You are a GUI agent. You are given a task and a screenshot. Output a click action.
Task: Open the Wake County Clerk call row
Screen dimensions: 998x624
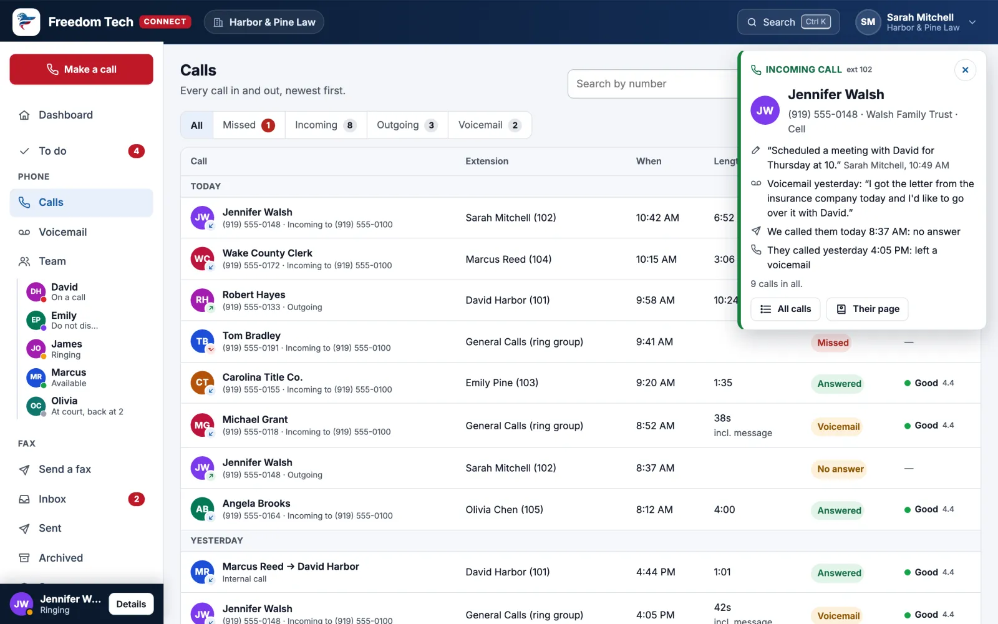point(458,259)
